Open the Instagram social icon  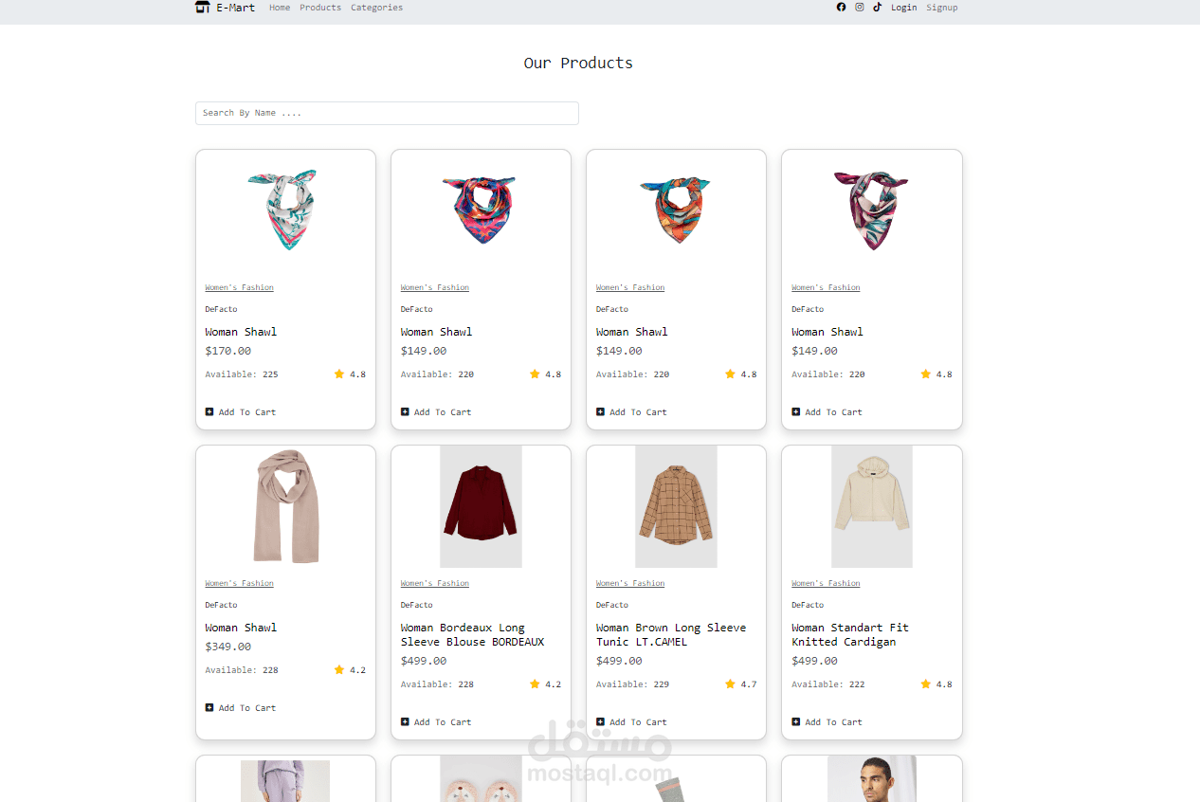pos(860,7)
